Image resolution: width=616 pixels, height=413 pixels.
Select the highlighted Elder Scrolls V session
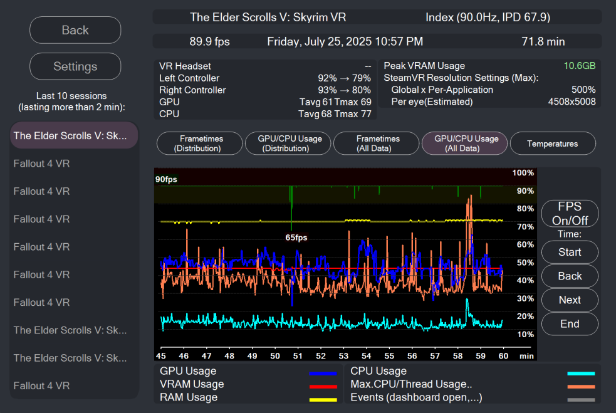(75, 135)
